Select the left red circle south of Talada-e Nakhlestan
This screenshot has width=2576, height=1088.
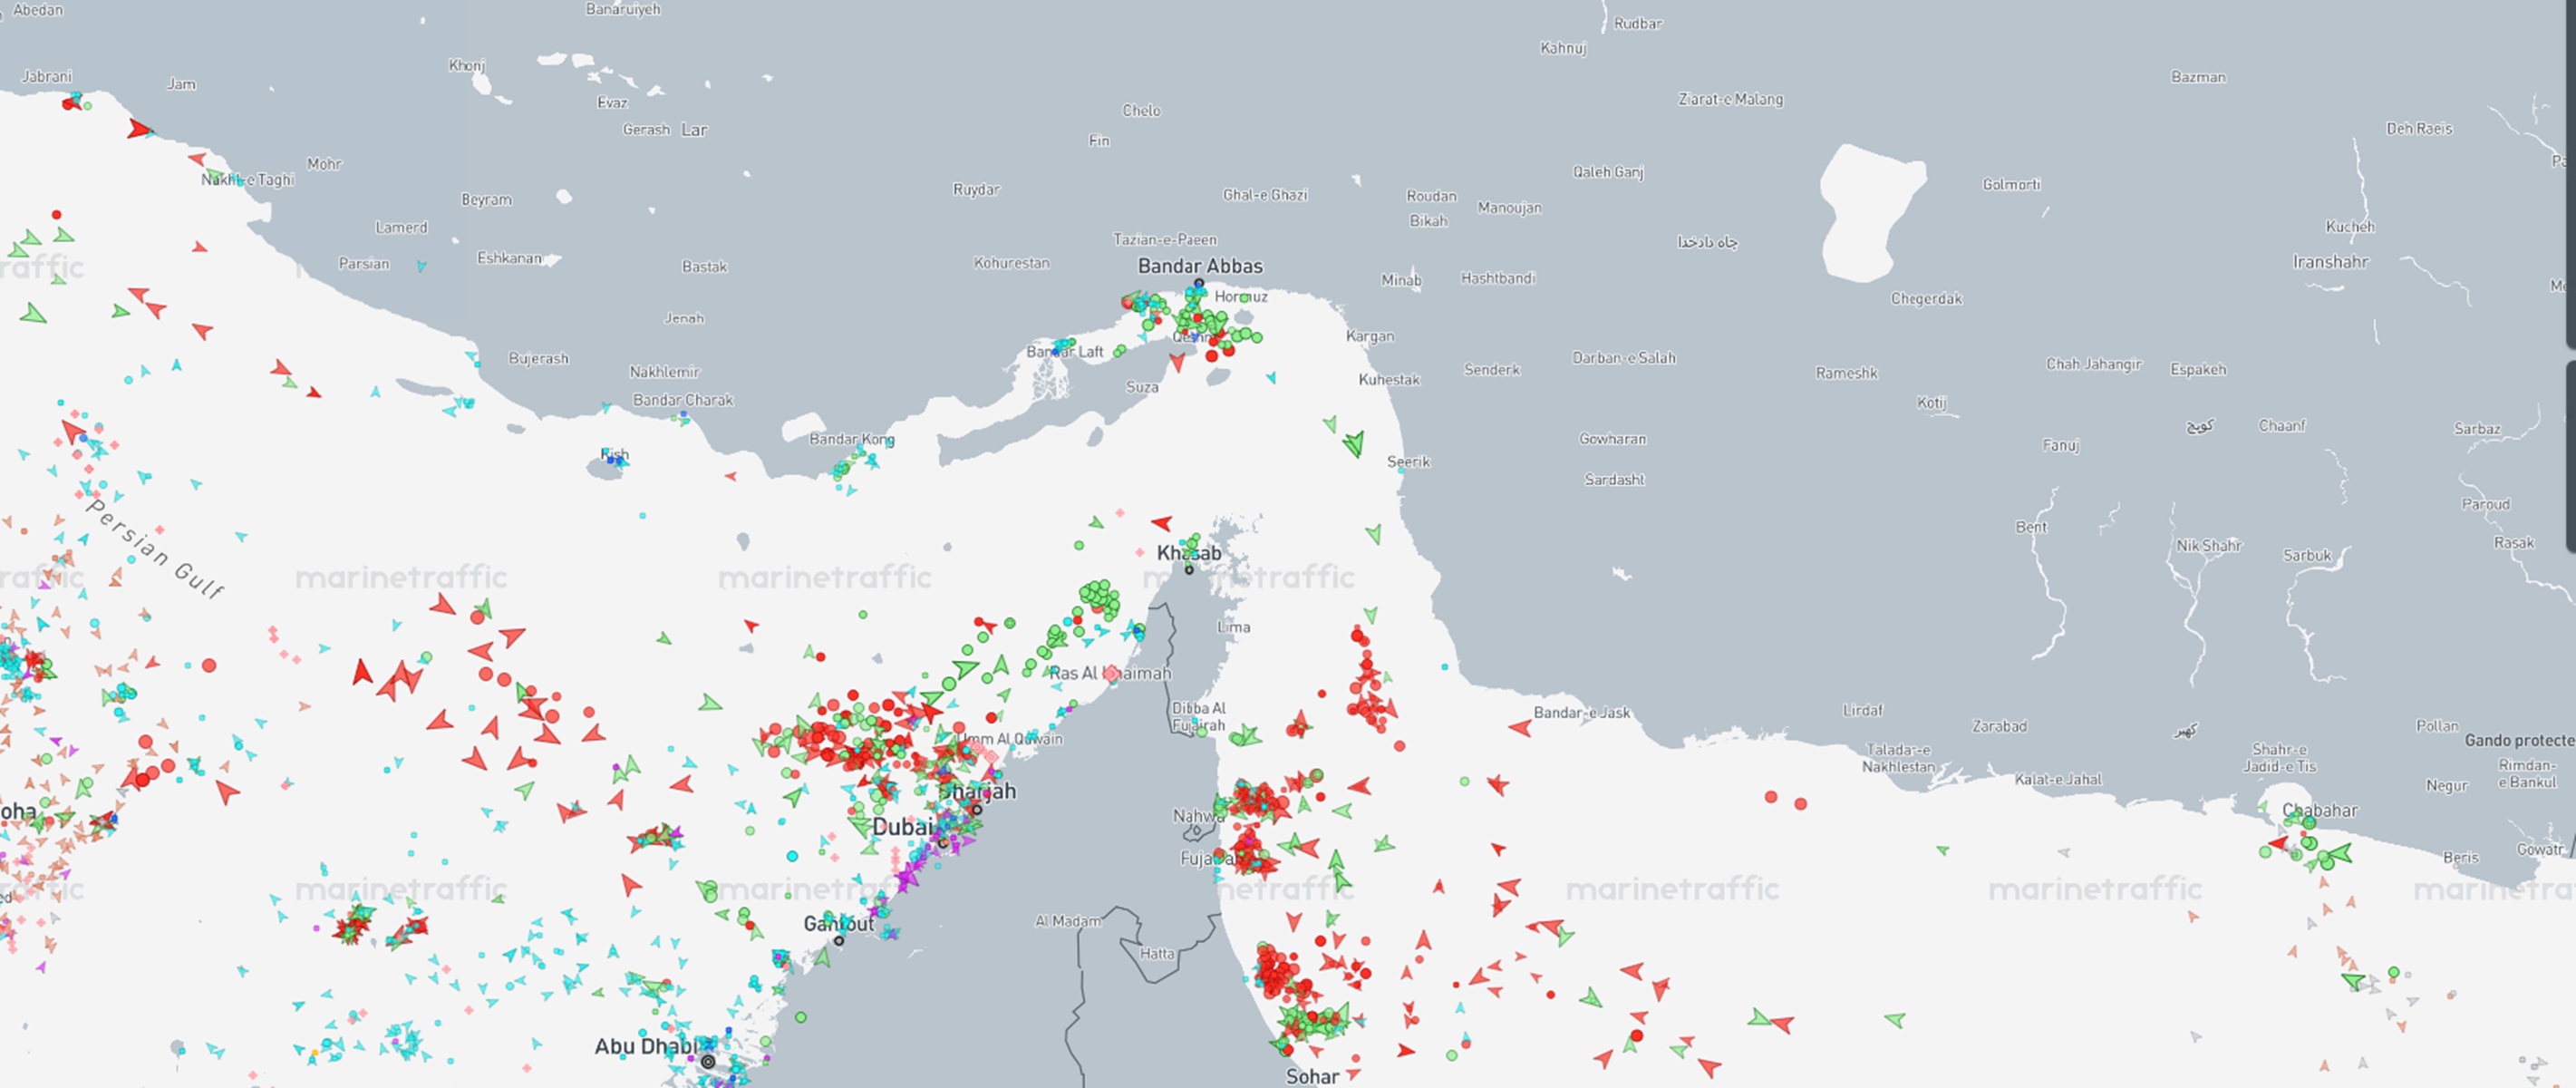1771,797
